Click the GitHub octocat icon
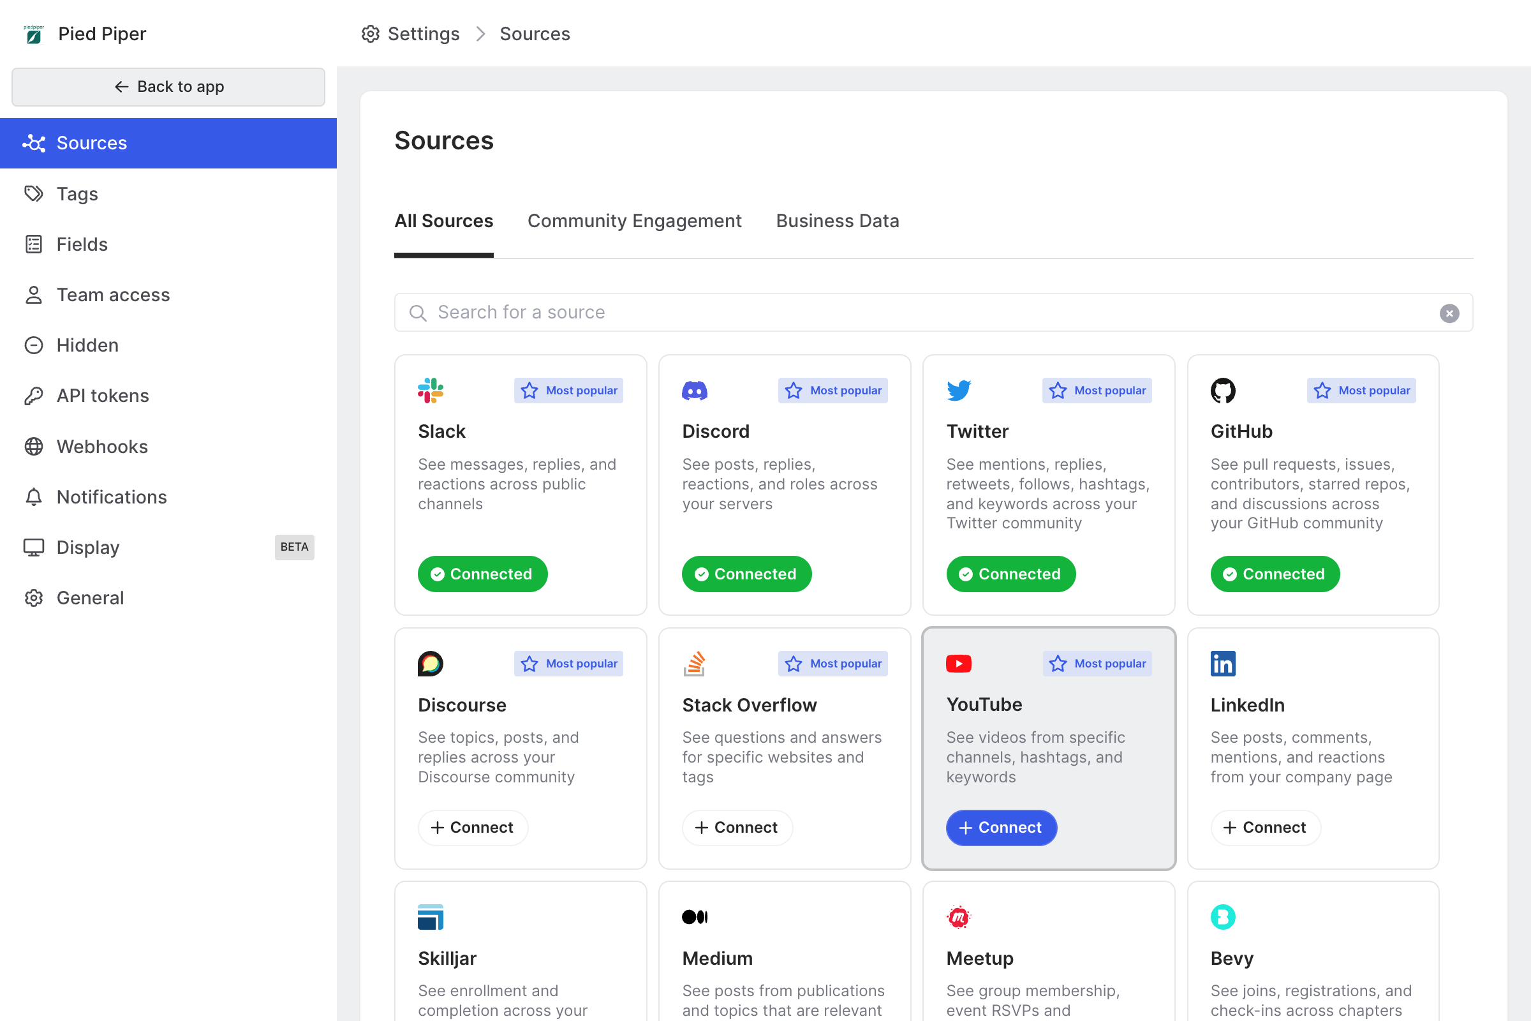This screenshot has height=1021, width=1531. 1223,391
